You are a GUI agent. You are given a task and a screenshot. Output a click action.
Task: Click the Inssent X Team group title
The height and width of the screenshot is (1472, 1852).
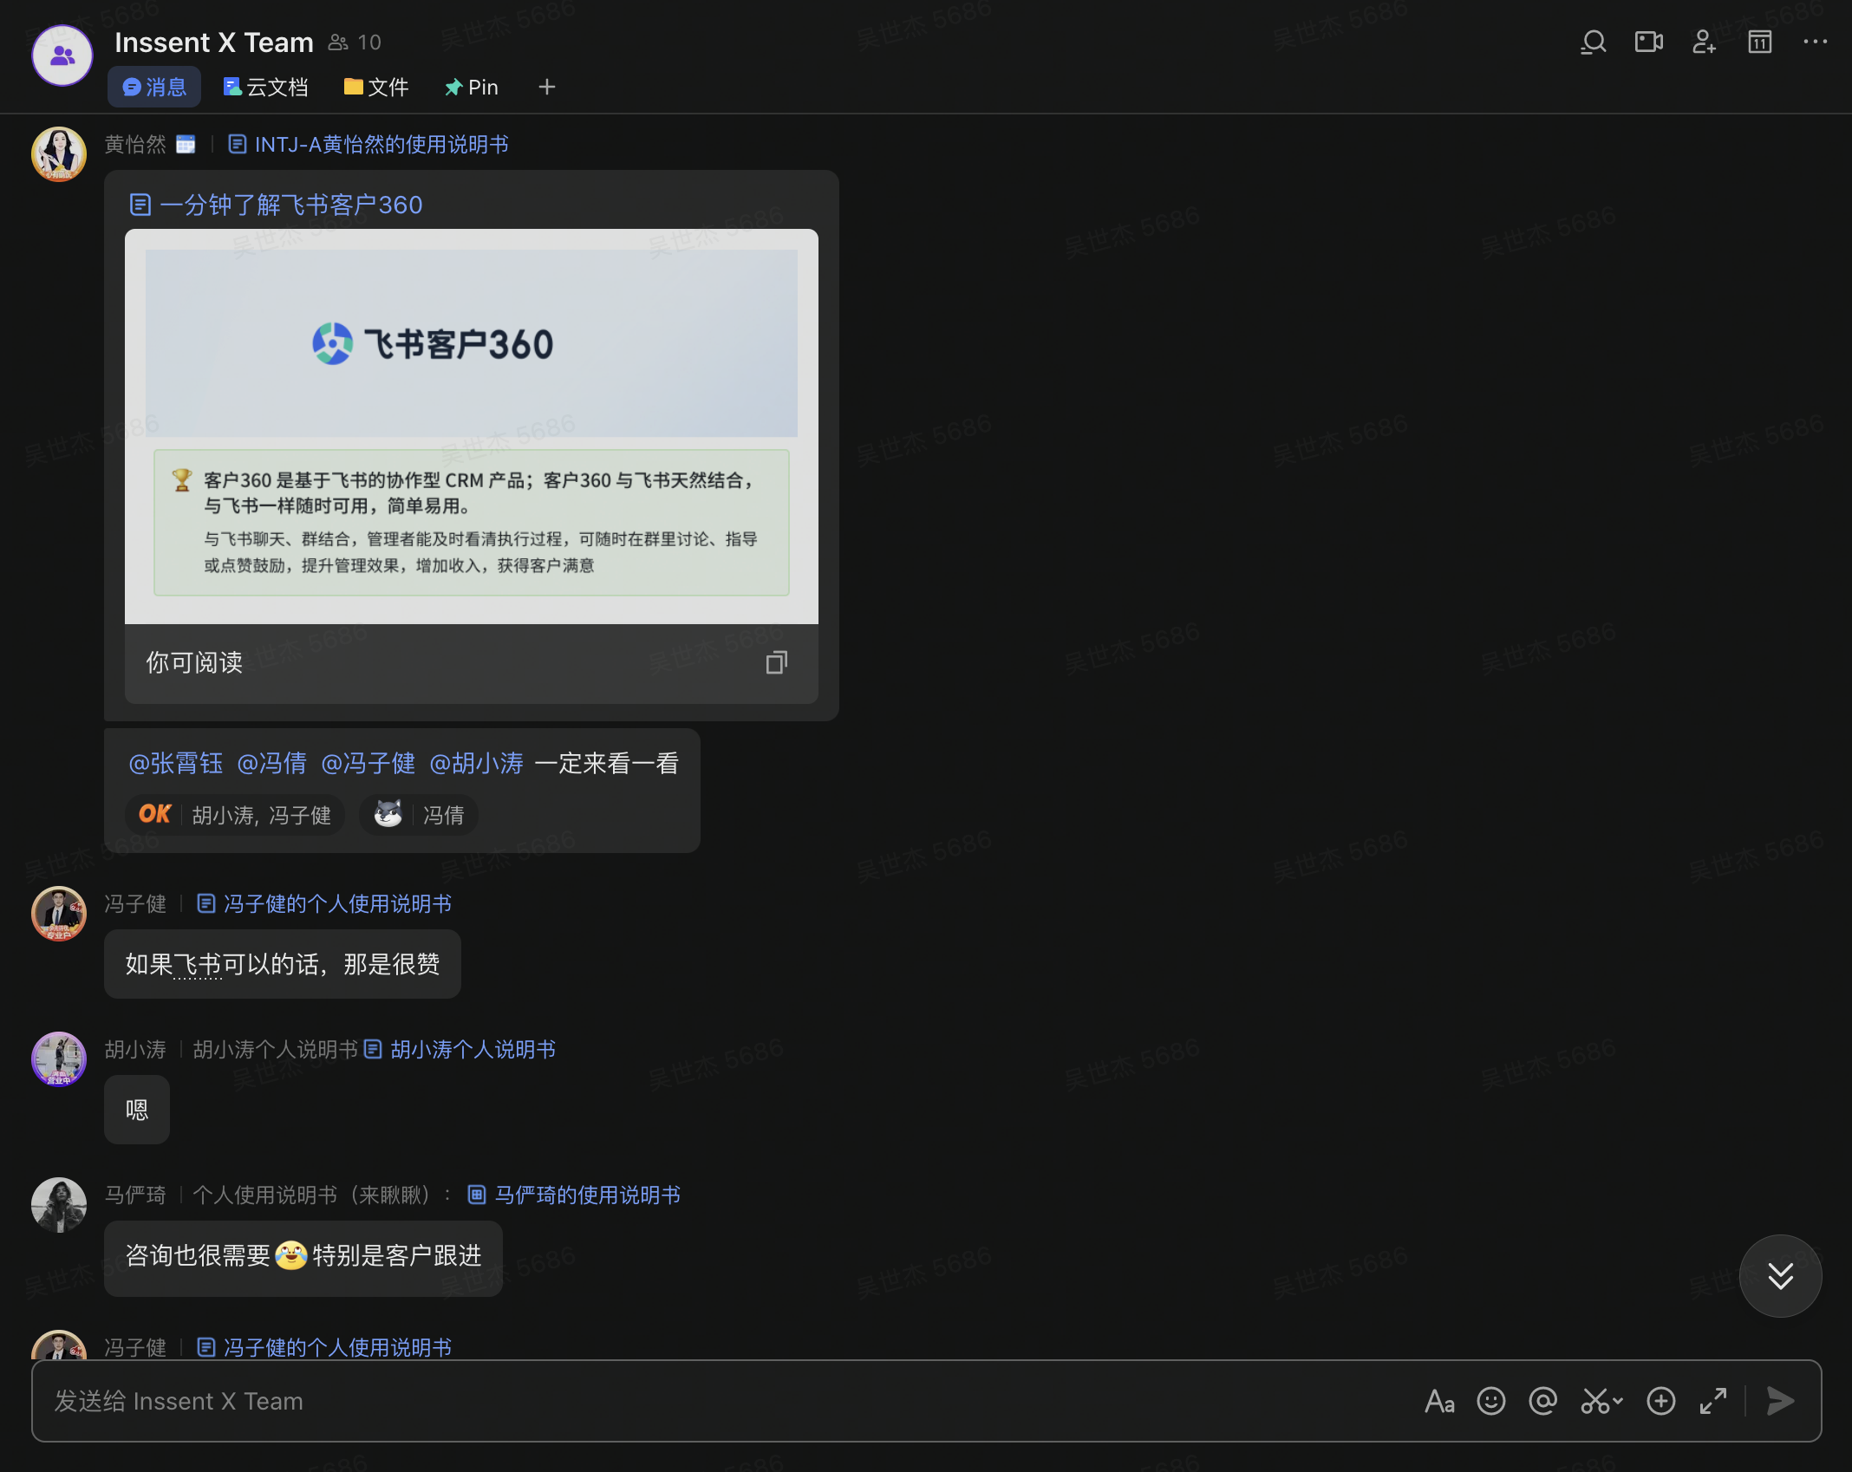pos(214,42)
